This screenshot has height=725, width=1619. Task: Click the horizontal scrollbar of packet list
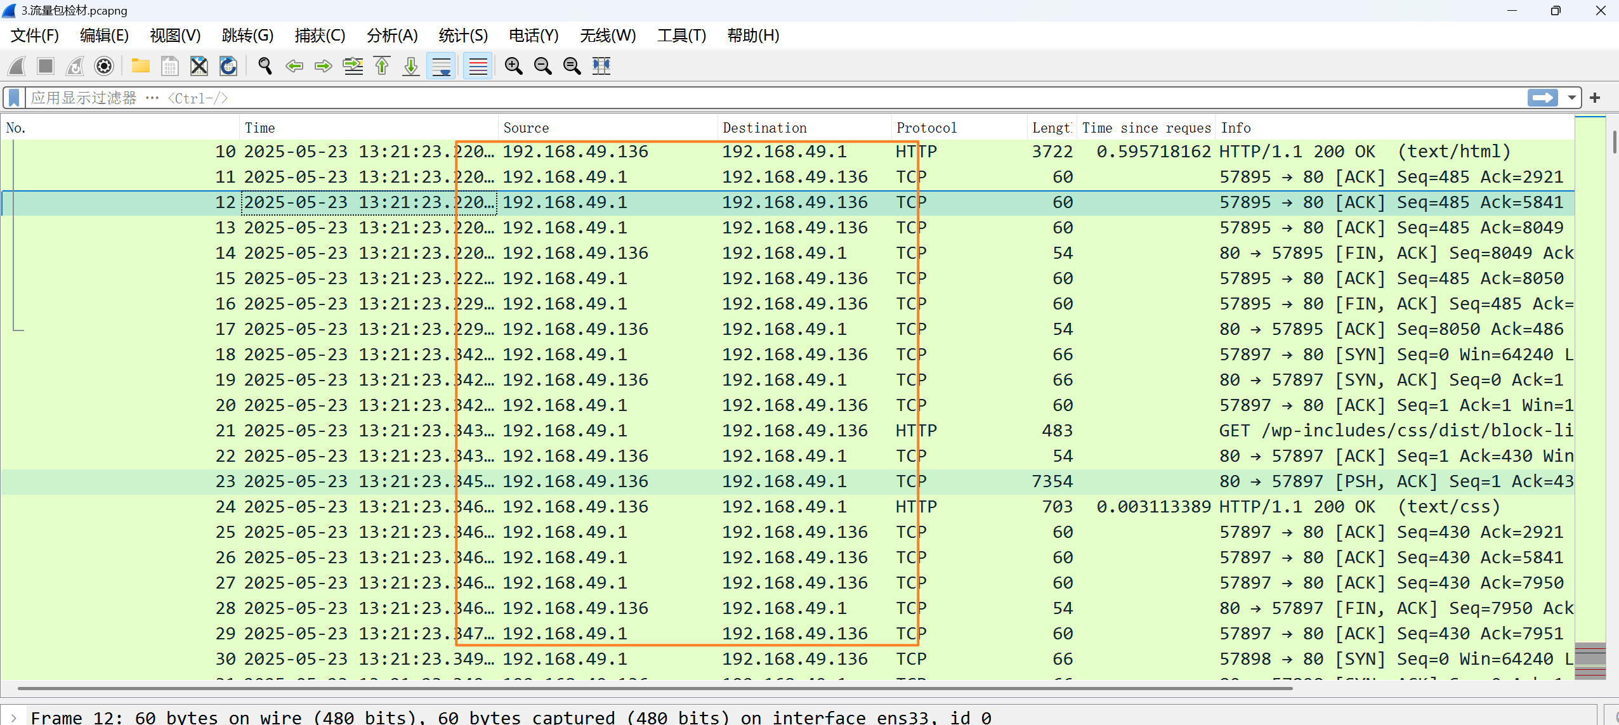click(655, 688)
